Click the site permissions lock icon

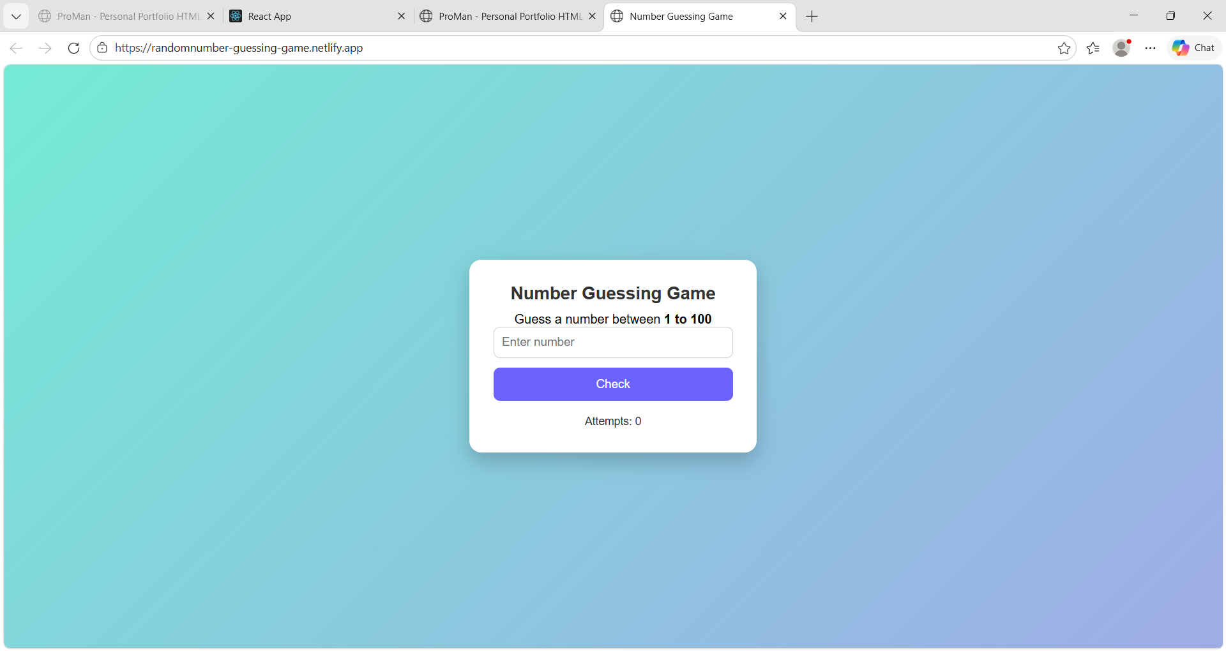[102, 47]
